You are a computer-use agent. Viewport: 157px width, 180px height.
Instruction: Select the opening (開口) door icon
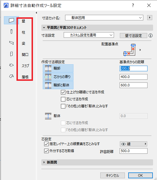[11, 54]
